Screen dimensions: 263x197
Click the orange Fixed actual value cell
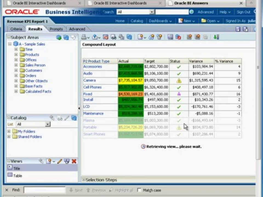[131, 94]
